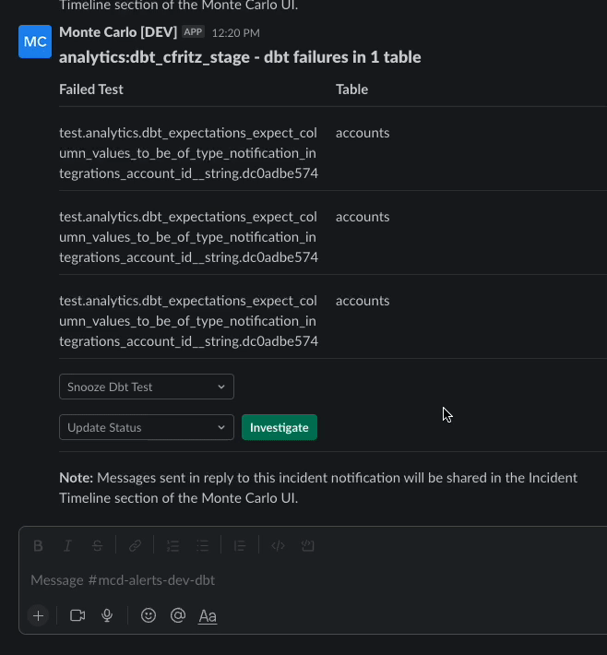607x655 pixels.
Task: Toggle the Aa formatting toolbar visibility
Action: [208, 616]
